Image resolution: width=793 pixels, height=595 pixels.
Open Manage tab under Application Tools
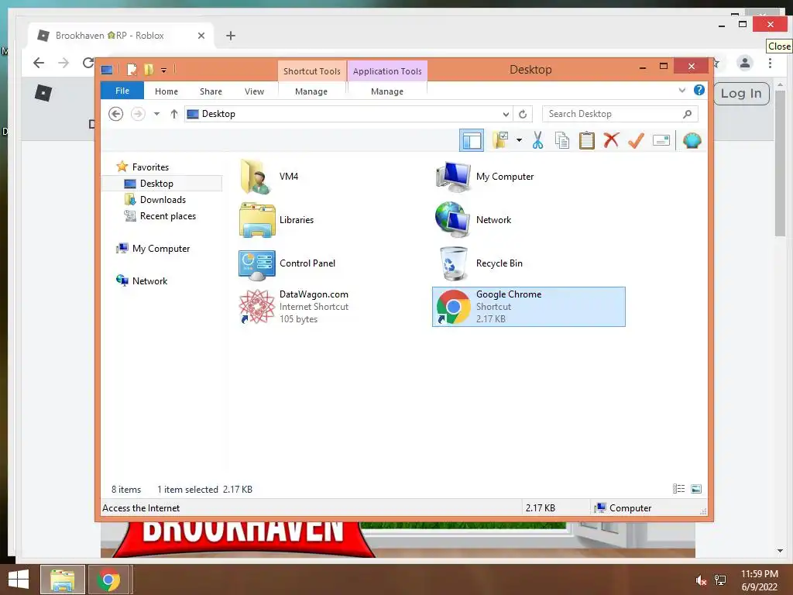[387, 91]
